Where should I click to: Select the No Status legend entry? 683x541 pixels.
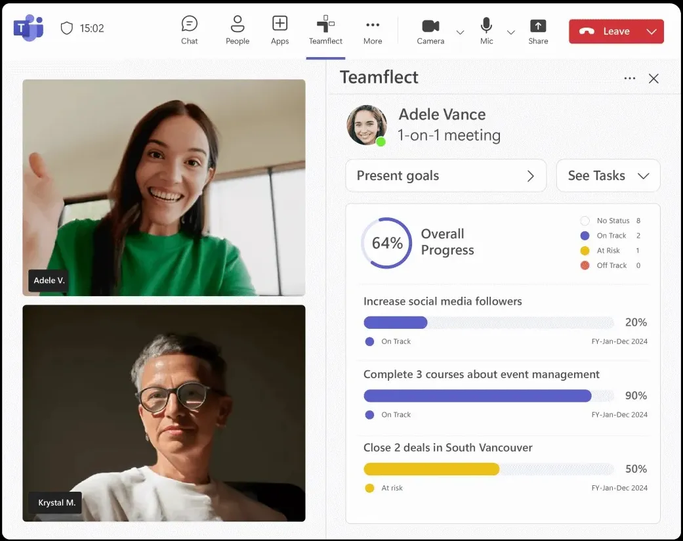610,221
